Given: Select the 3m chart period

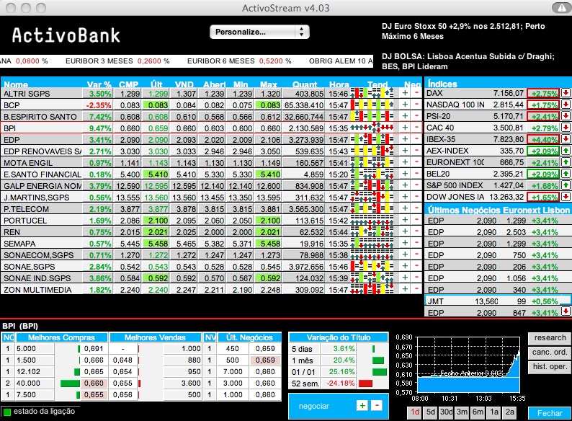Looking at the screenshot, I should (x=462, y=412).
